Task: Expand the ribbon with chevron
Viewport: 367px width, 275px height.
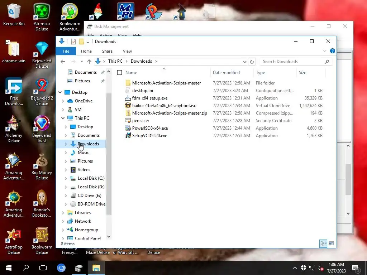Action: point(325,51)
